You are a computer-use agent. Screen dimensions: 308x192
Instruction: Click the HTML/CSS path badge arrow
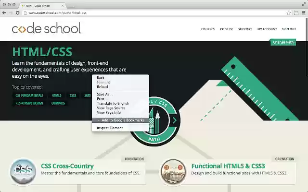coord(174,120)
